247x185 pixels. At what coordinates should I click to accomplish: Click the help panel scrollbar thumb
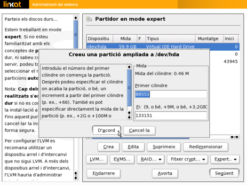76,35
